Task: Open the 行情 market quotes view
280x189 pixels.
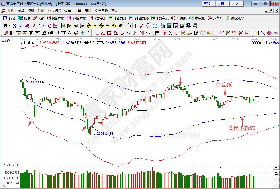Action: (x=9, y=18)
